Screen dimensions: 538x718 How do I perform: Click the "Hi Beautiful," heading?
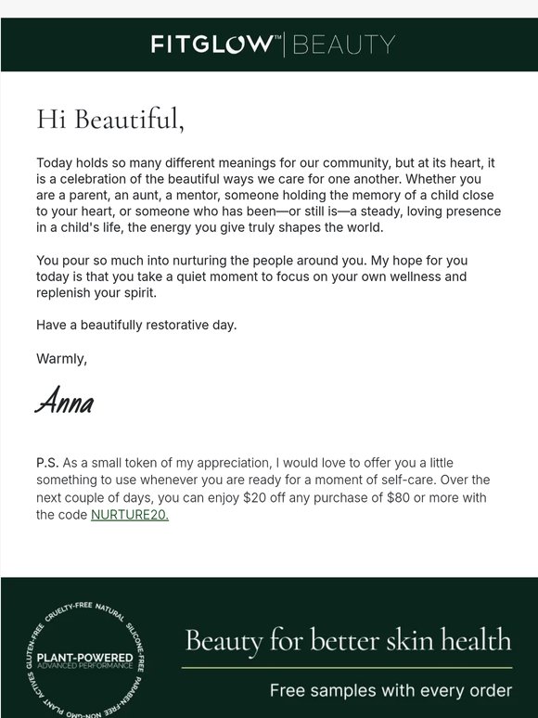point(110,119)
